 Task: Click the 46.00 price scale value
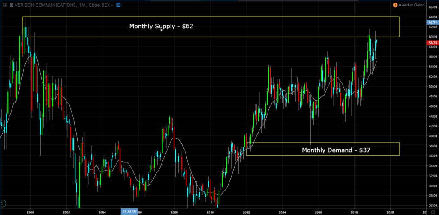[433, 106]
